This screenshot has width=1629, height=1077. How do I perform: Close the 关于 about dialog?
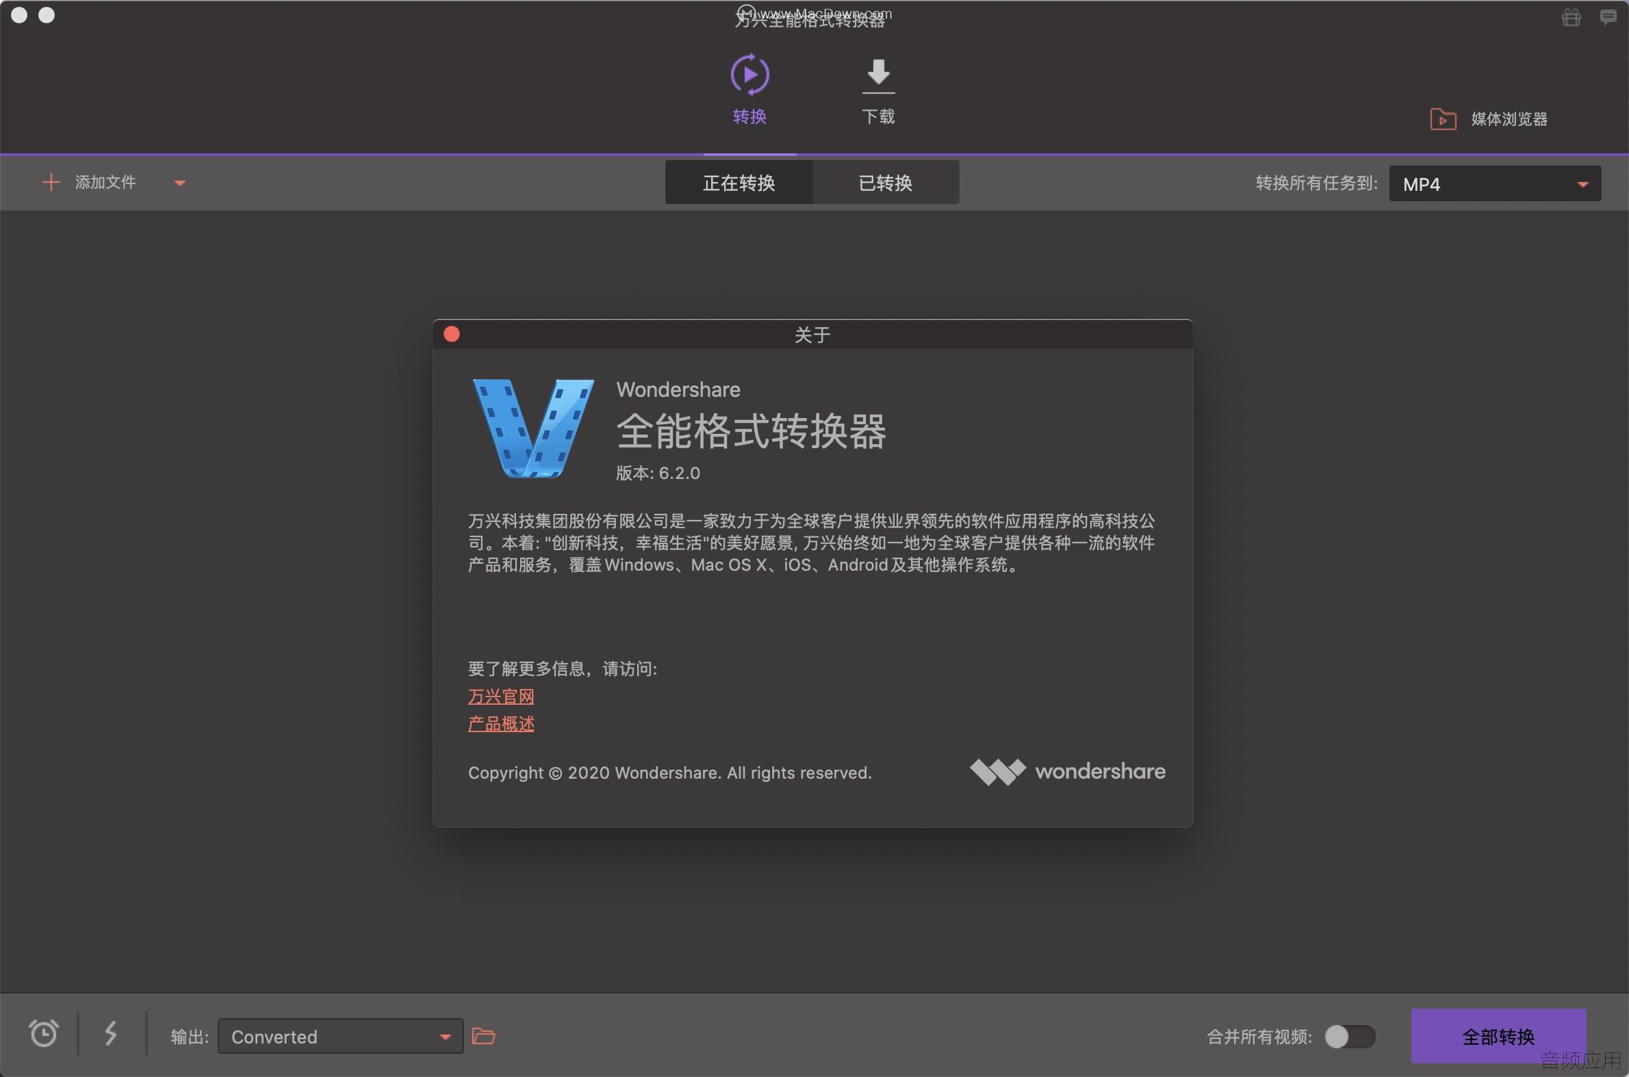pyautogui.click(x=451, y=334)
